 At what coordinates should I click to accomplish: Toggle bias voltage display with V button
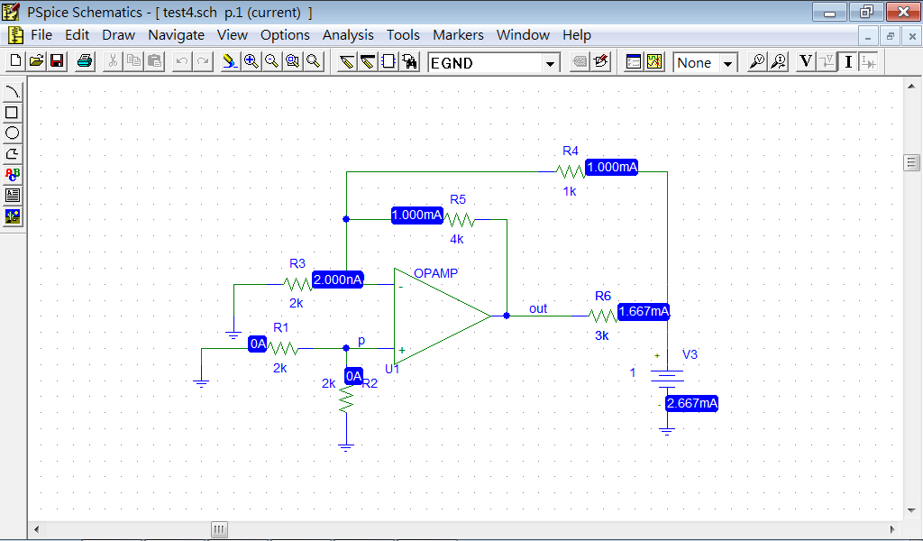806,61
